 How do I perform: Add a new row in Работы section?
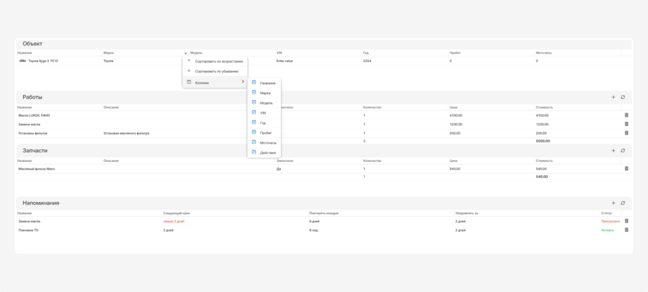[613, 98]
